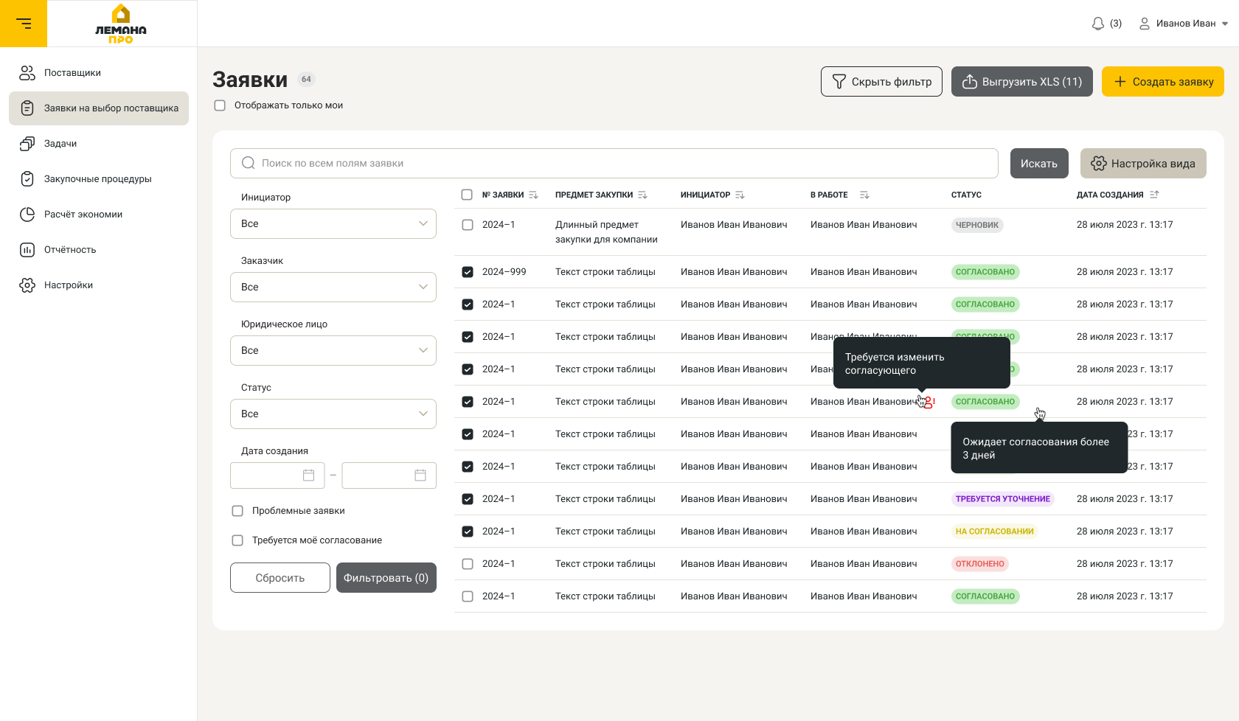Open start date calendar icon
This screenshot has width=1239, height=721.
pos(309,476)
